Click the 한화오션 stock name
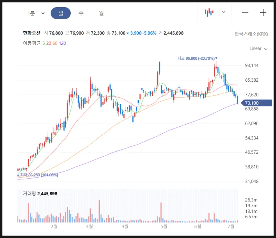The image size is (276, 238). click(x=31, y=33)
